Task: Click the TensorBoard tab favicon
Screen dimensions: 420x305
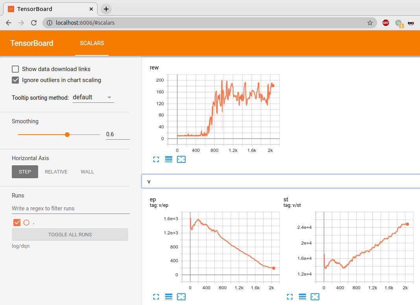Action: click(x=11, y=9)
